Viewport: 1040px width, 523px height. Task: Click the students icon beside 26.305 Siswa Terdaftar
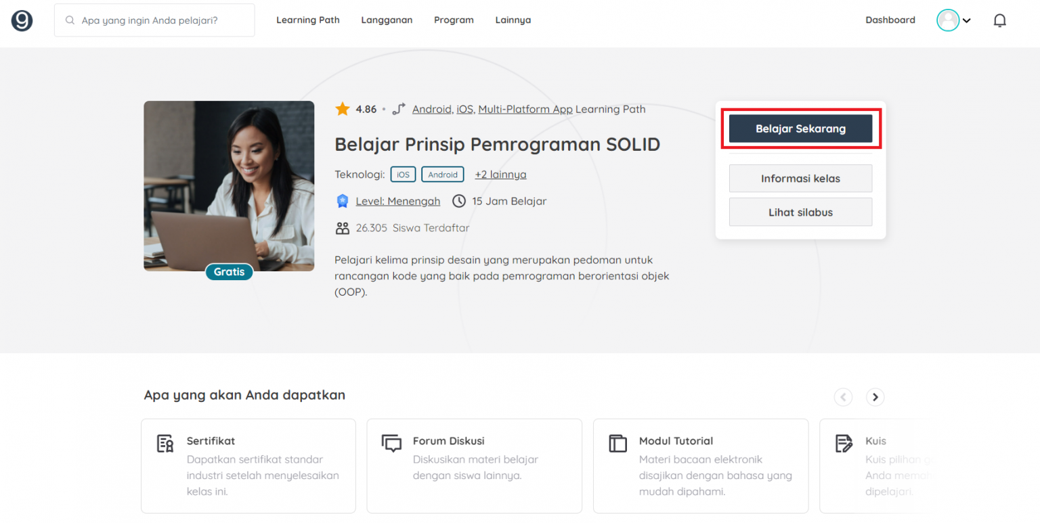coord(343,228)
